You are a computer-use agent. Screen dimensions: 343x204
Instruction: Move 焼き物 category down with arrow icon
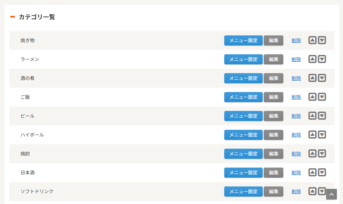pyautogui.click(x=322, y=40)
